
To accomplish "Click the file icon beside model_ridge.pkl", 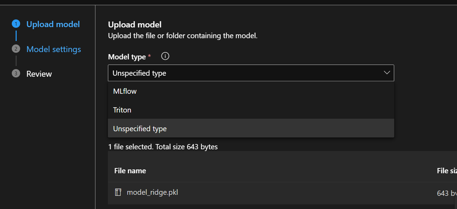I will (118, 192).
